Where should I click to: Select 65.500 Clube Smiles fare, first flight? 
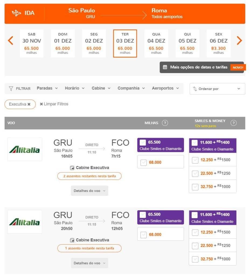click(x=143, y=143)
